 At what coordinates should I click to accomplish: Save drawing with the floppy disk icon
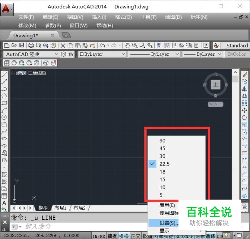[x=22, y=46]
